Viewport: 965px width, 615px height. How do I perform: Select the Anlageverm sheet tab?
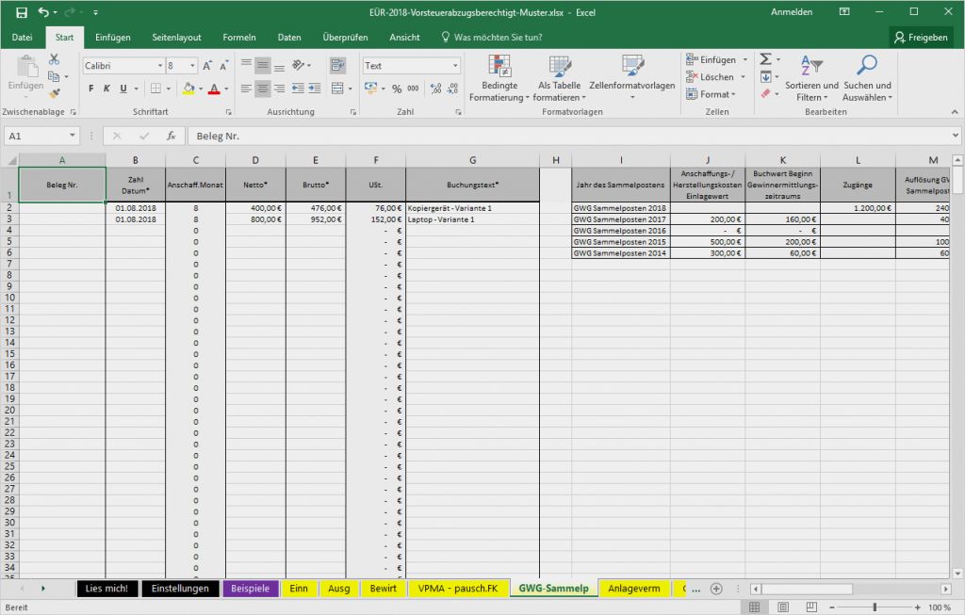[x=635, y=588]
